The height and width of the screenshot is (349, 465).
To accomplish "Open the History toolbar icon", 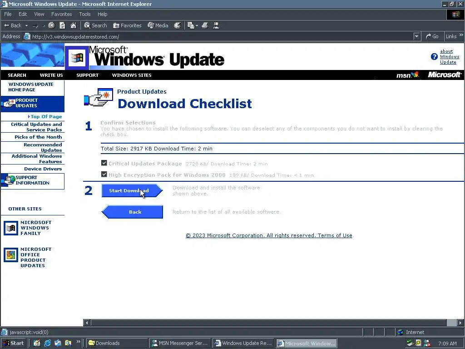I will 178,25.
